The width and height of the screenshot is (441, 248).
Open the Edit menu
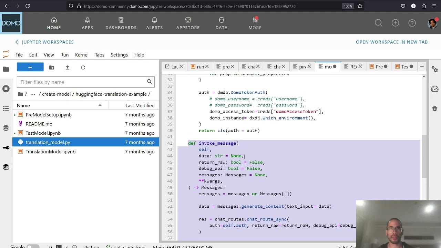point(33,55)
